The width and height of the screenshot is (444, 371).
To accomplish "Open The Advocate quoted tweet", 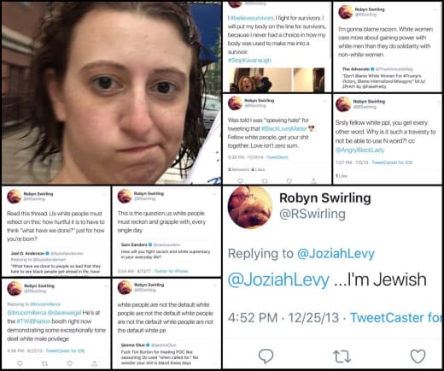I will click(387, 78).
